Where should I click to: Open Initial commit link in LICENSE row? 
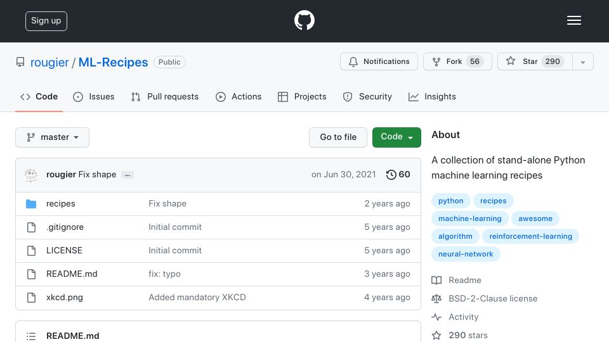pyautogui.click(x=175, y=251)
